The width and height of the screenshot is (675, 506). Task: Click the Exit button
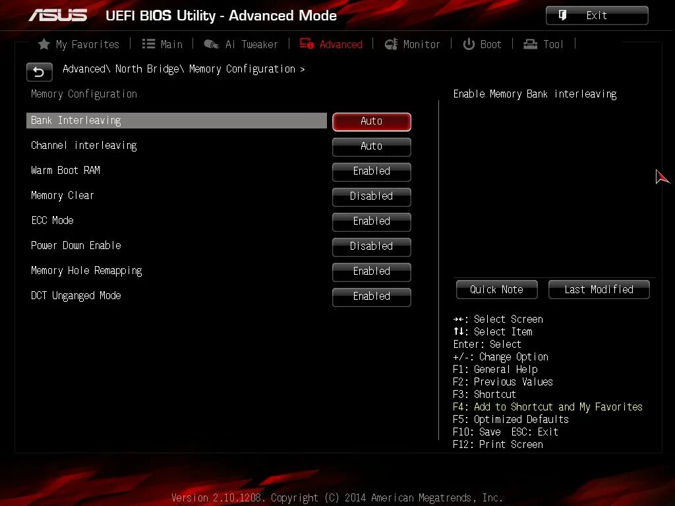(x=597, y=16)
